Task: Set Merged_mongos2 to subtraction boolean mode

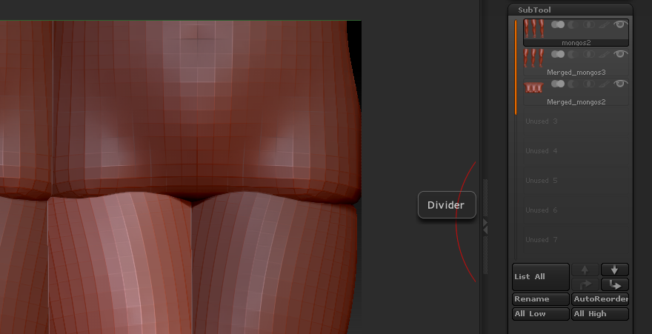Action: tap(573, 84)
